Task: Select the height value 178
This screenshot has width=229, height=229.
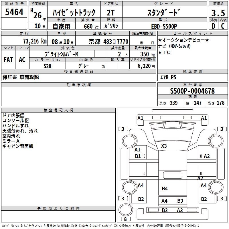Action: [x=220, y=103]
